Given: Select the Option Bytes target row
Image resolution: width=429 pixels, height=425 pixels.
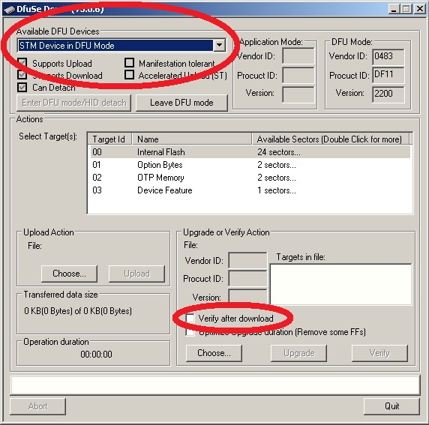Looking at the screenshot, I should (250, 165).
